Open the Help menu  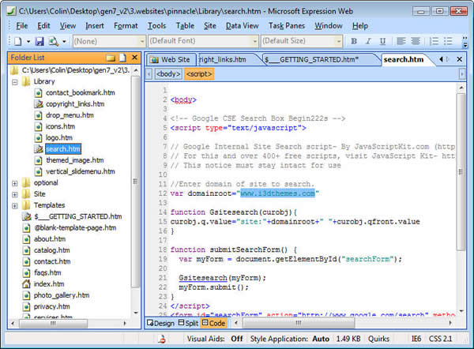(360, 26)
